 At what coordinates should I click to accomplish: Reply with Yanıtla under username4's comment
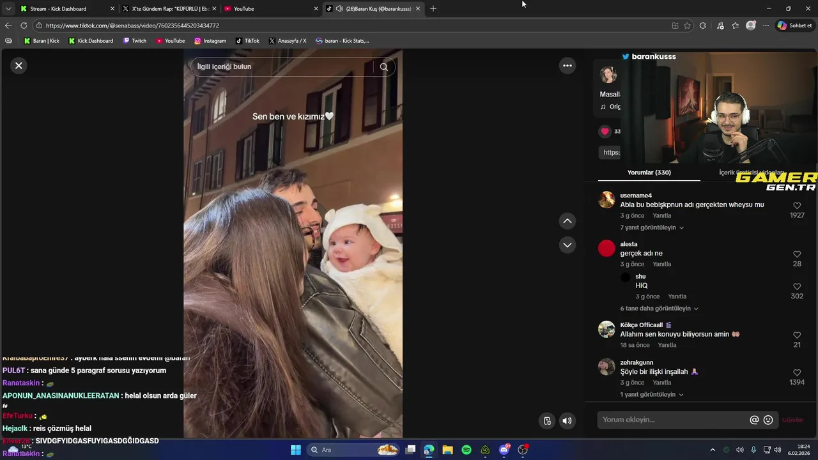pos(661,215)
